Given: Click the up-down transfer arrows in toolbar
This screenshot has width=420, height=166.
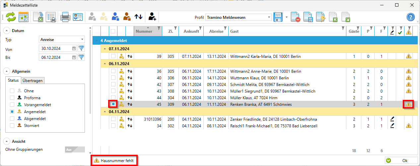Looking at the screenshot, I should pos(138,17).
